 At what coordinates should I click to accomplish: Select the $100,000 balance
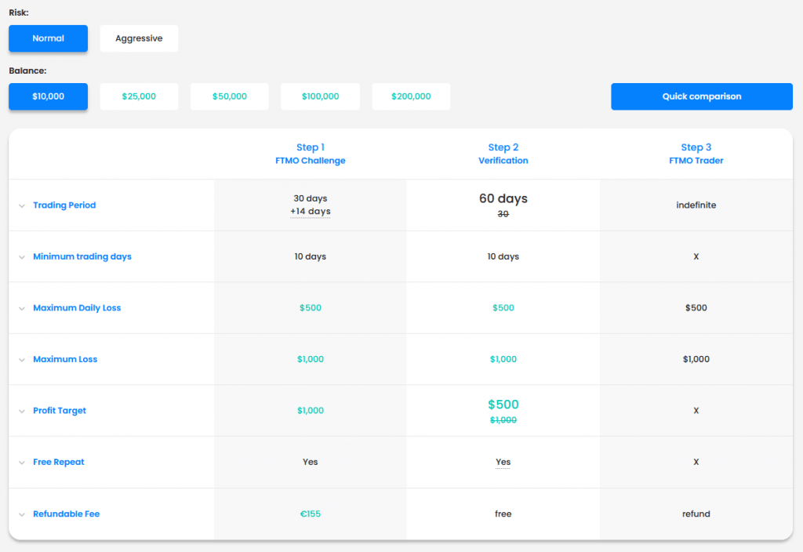320,96
